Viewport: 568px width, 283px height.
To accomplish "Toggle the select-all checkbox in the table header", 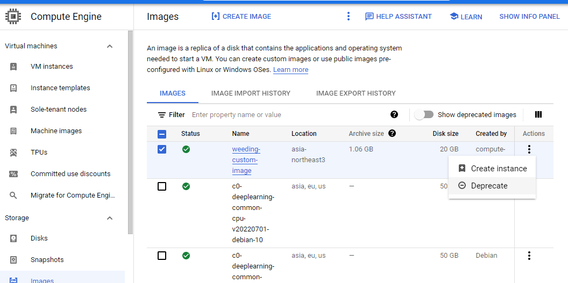I will click(x=162, y=134).
